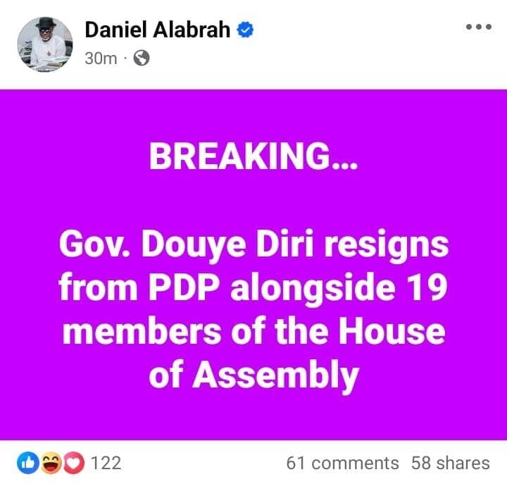Tap the BREAKING... headline text
Viewport: 507px width, 484px height.
(x=254, y=159)
